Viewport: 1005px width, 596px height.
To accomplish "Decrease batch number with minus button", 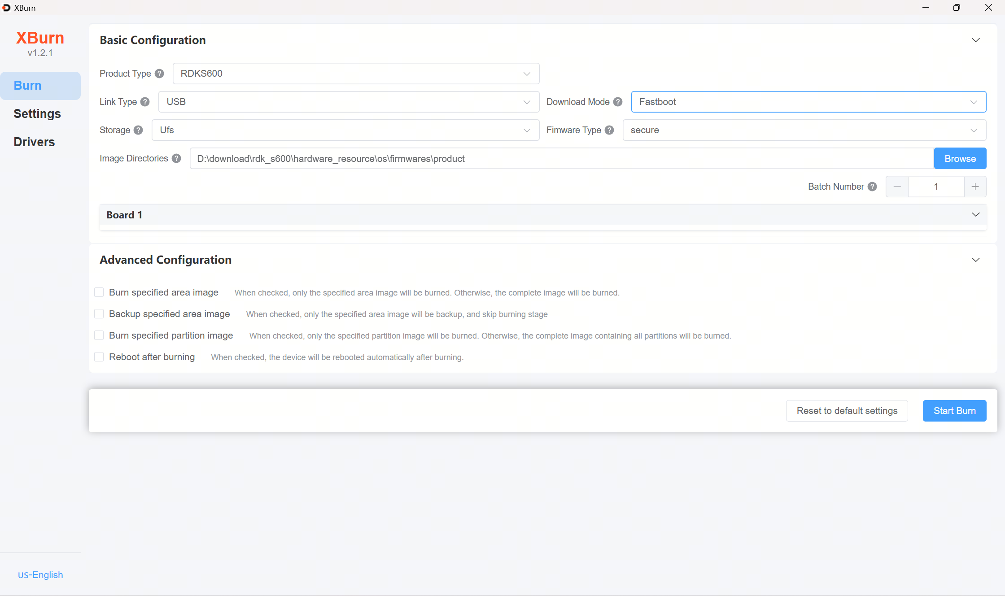I will (x=897, y=187).
